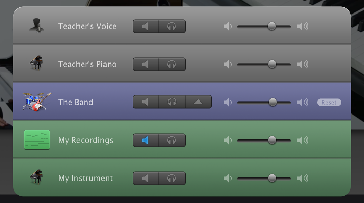
Task: Adjust Teacher's Piano volume slider
Action: click(x=272, y=64)
